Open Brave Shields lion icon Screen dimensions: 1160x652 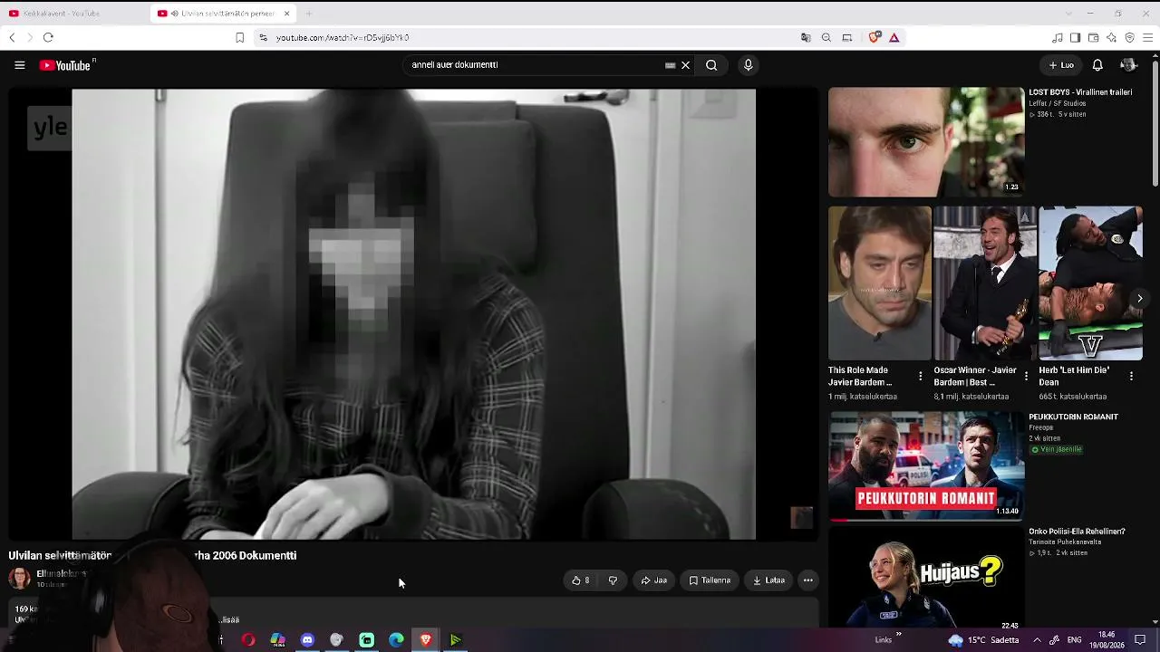875,37
